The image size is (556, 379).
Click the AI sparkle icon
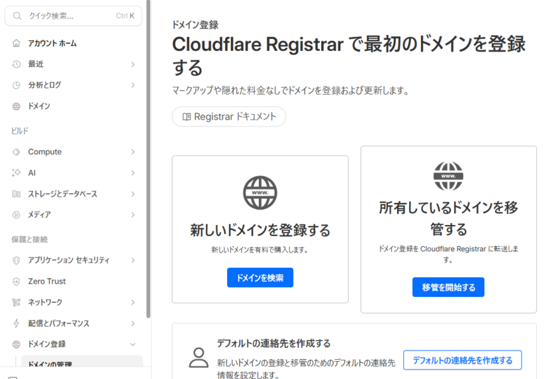click(x=17, y=173)
